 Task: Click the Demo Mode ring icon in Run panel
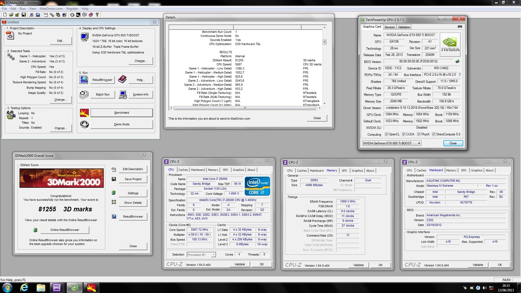[x=84, y=124]
